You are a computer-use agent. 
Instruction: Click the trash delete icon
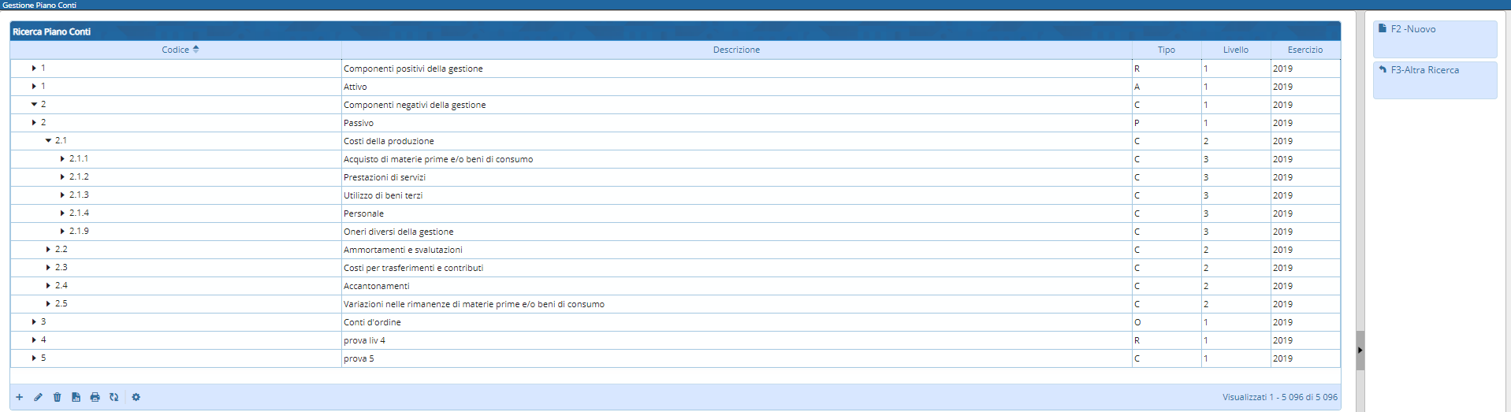(x=57, y=397)
